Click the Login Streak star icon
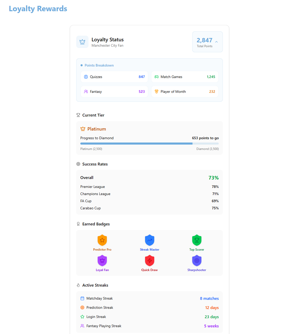The width and height of the screenshot is (283, 334). (x=82, y=317)
